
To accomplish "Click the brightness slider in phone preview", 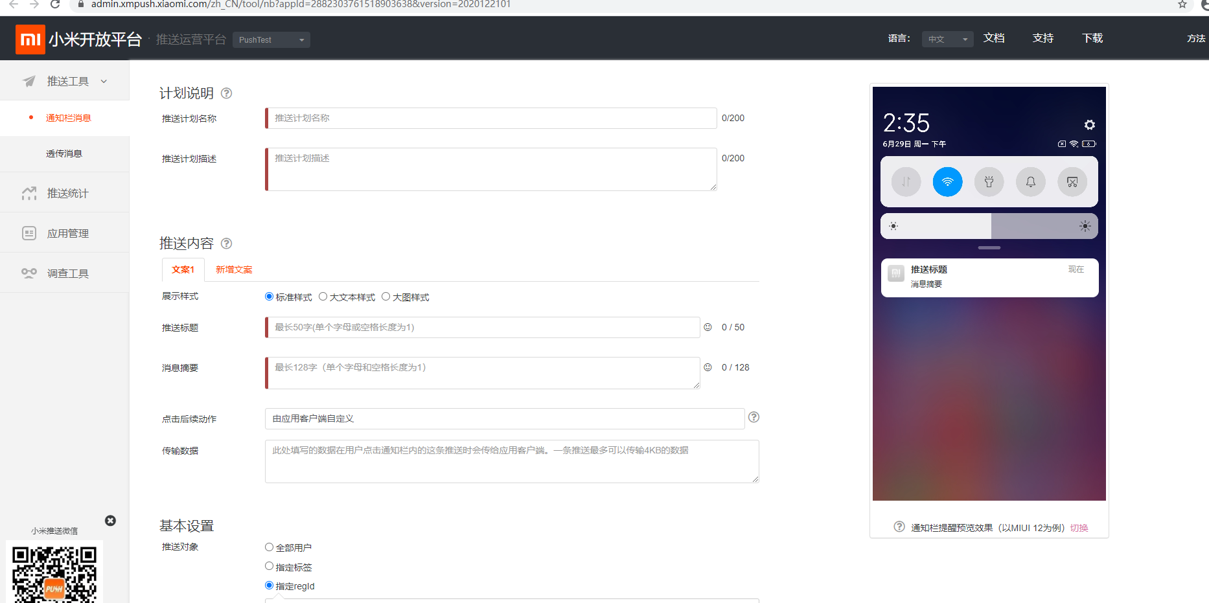I will (x=989, y=226).
